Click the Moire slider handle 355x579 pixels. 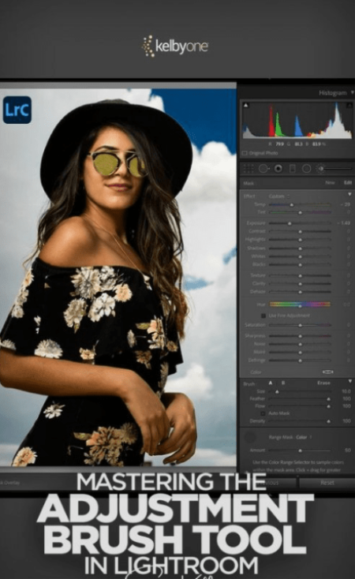coord(300,353)
